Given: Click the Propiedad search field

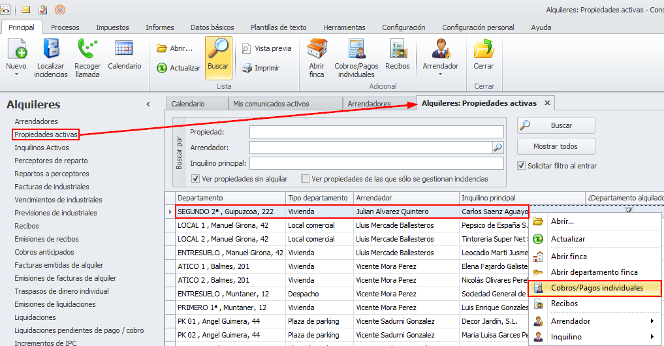Looking at the screenshot, I should point(376,132).
